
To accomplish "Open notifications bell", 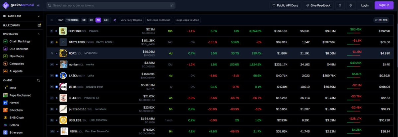I will (x=340, y=5).
